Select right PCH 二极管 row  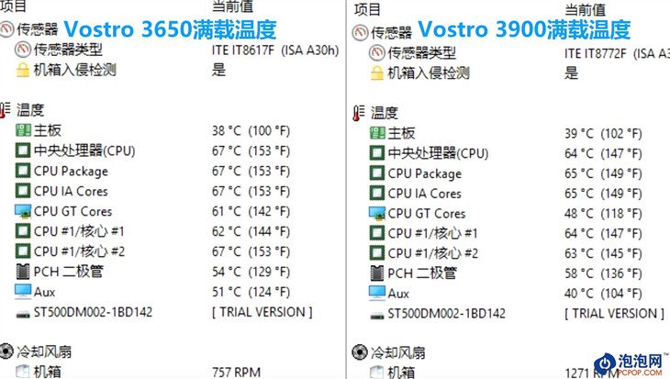pos(519,273)
